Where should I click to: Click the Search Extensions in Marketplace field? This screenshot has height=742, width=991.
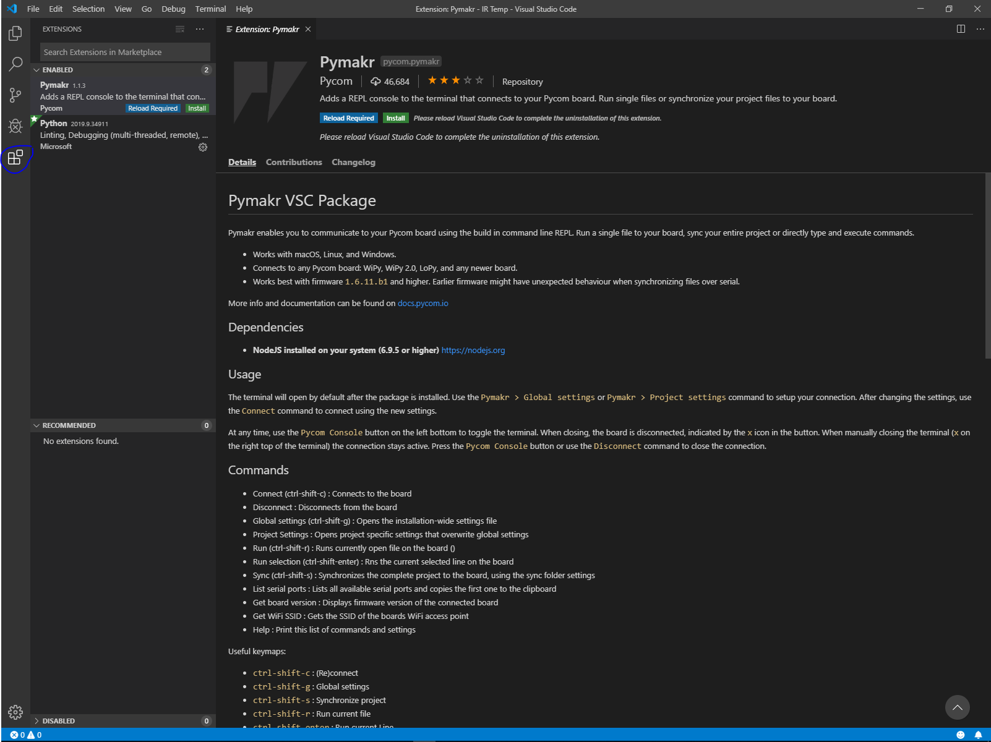pos(125,52)
